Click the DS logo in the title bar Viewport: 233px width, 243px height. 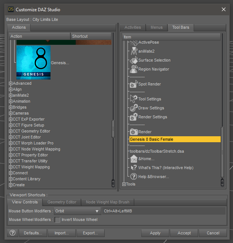coord(11,9)
